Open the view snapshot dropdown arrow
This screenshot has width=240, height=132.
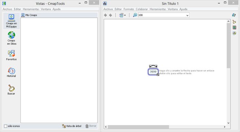tap(125, 15)
